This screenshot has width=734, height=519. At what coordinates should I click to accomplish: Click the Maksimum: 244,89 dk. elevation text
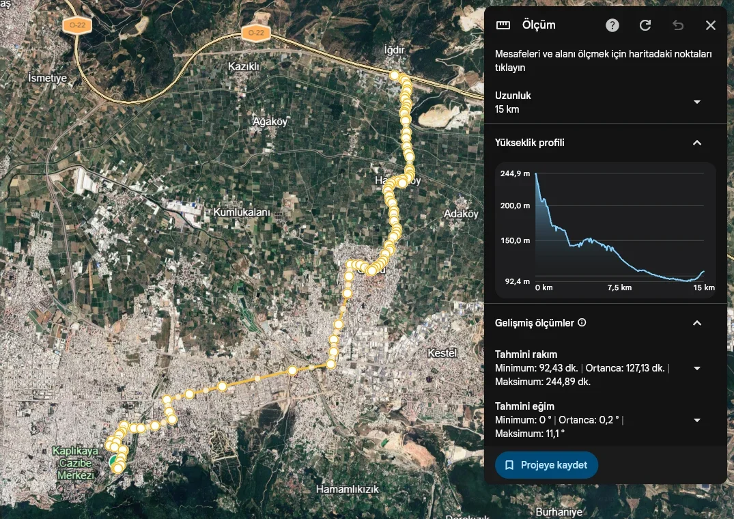click(x=543, y=382)
